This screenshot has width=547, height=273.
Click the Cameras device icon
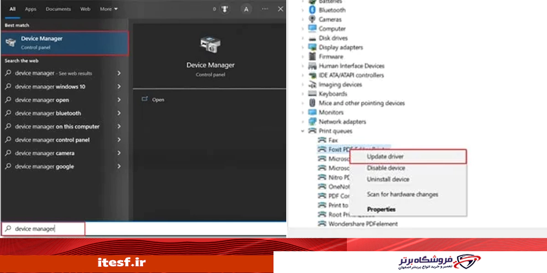312,19
